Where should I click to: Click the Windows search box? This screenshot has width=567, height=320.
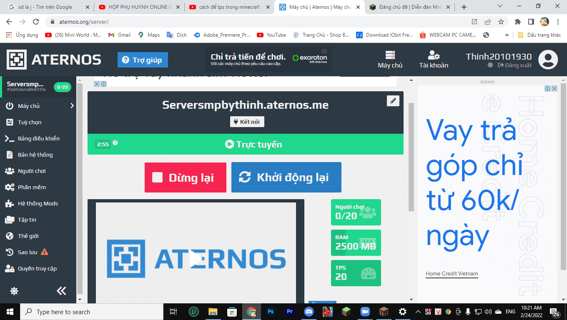coord(91,312)
